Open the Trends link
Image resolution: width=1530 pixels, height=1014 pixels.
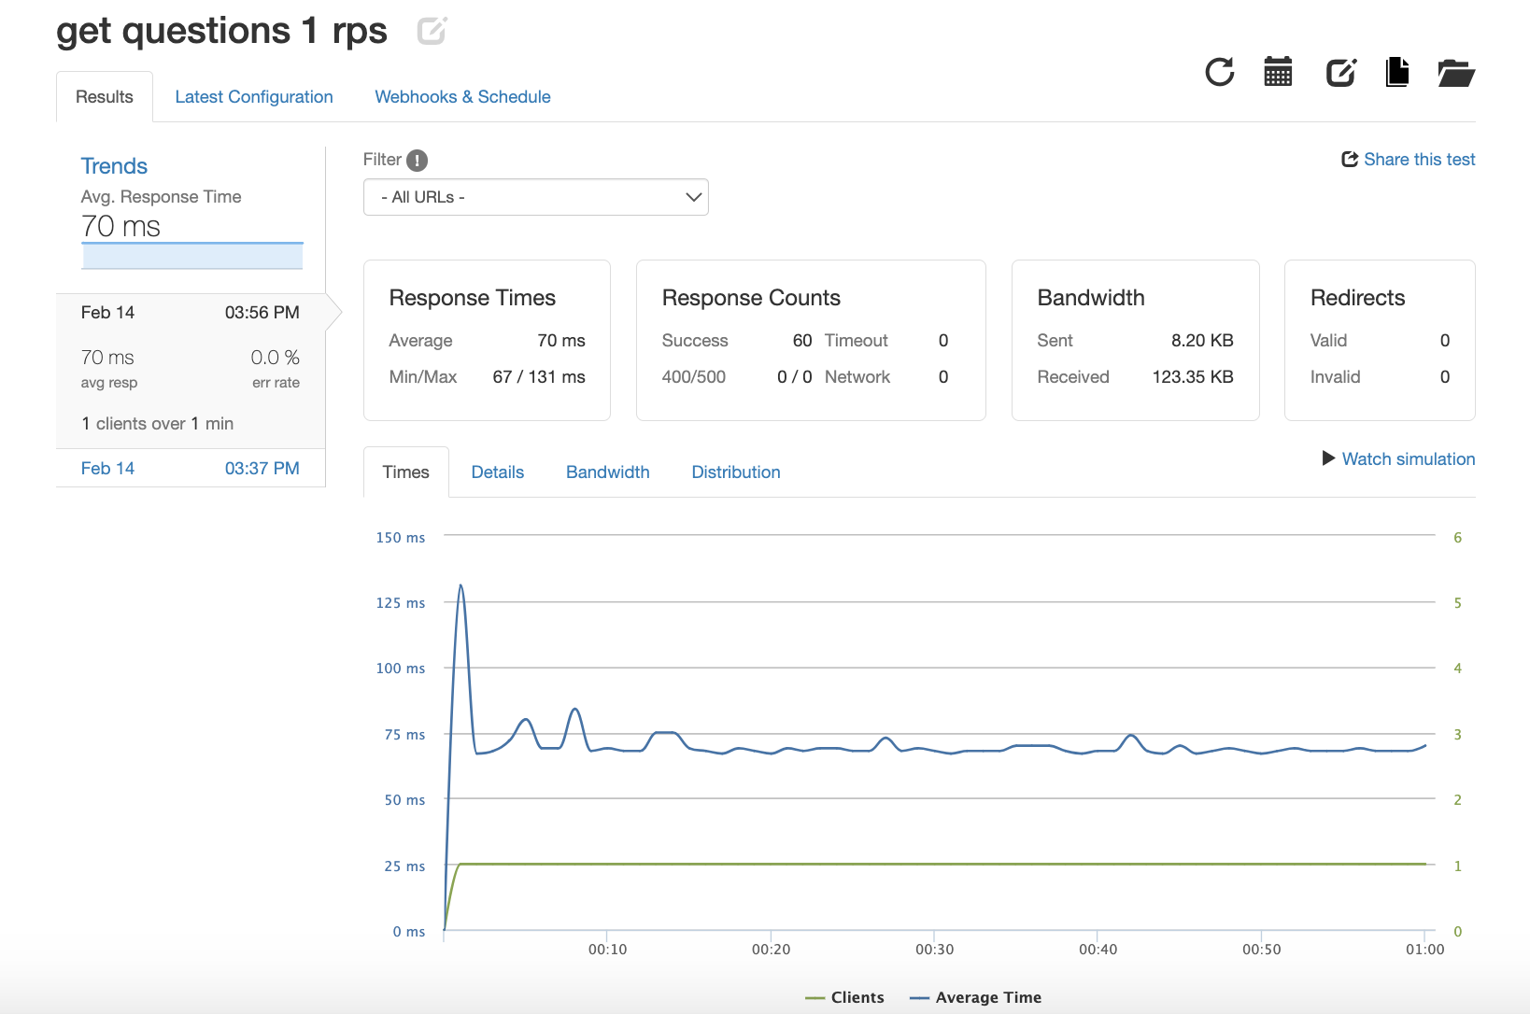point(114,166)
